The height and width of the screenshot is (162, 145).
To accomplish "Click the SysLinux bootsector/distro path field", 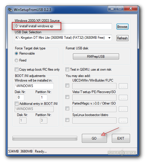I will tap(94, 120).
